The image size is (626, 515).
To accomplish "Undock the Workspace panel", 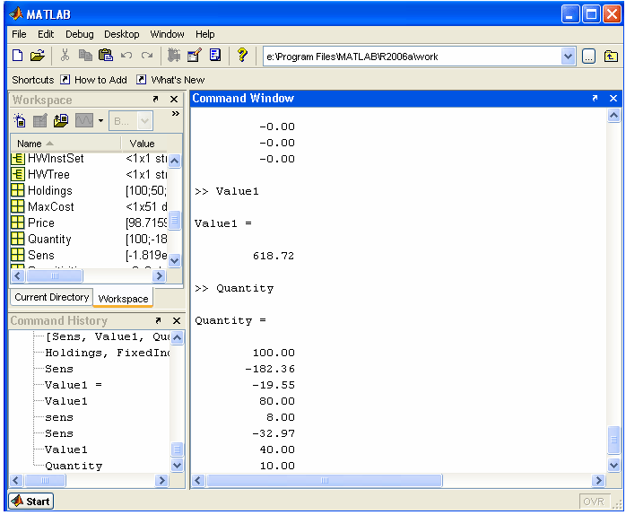I will click(156, 99).
